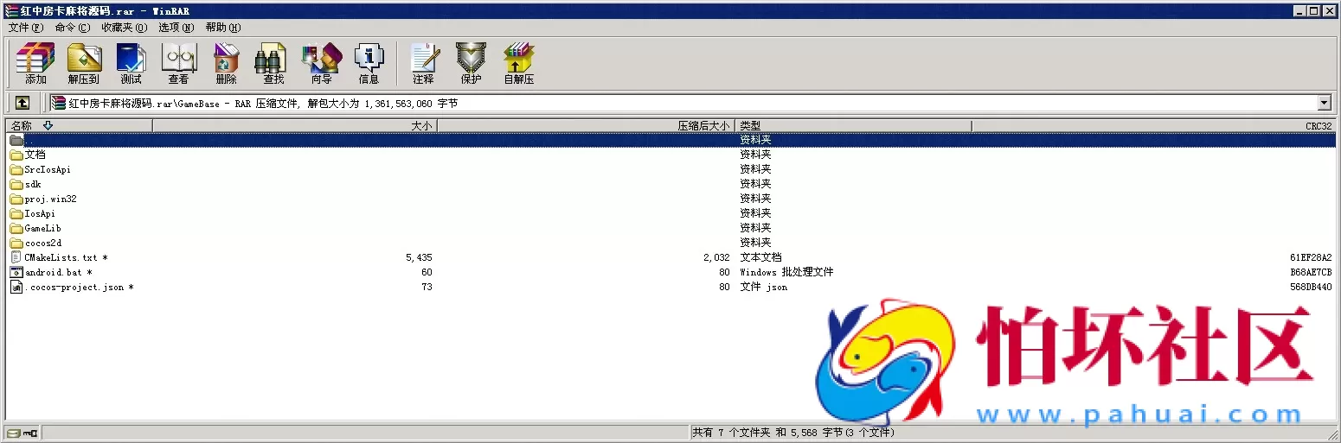This screenshot has height=443, width=1341.
Task: Sort by the 压缩后大小 column header
Action: [587, 126]
